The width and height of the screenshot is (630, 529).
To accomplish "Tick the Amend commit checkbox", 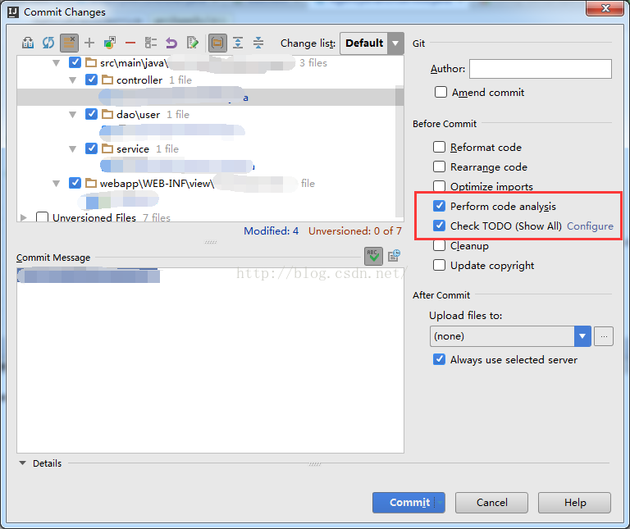I will (441, 93).
